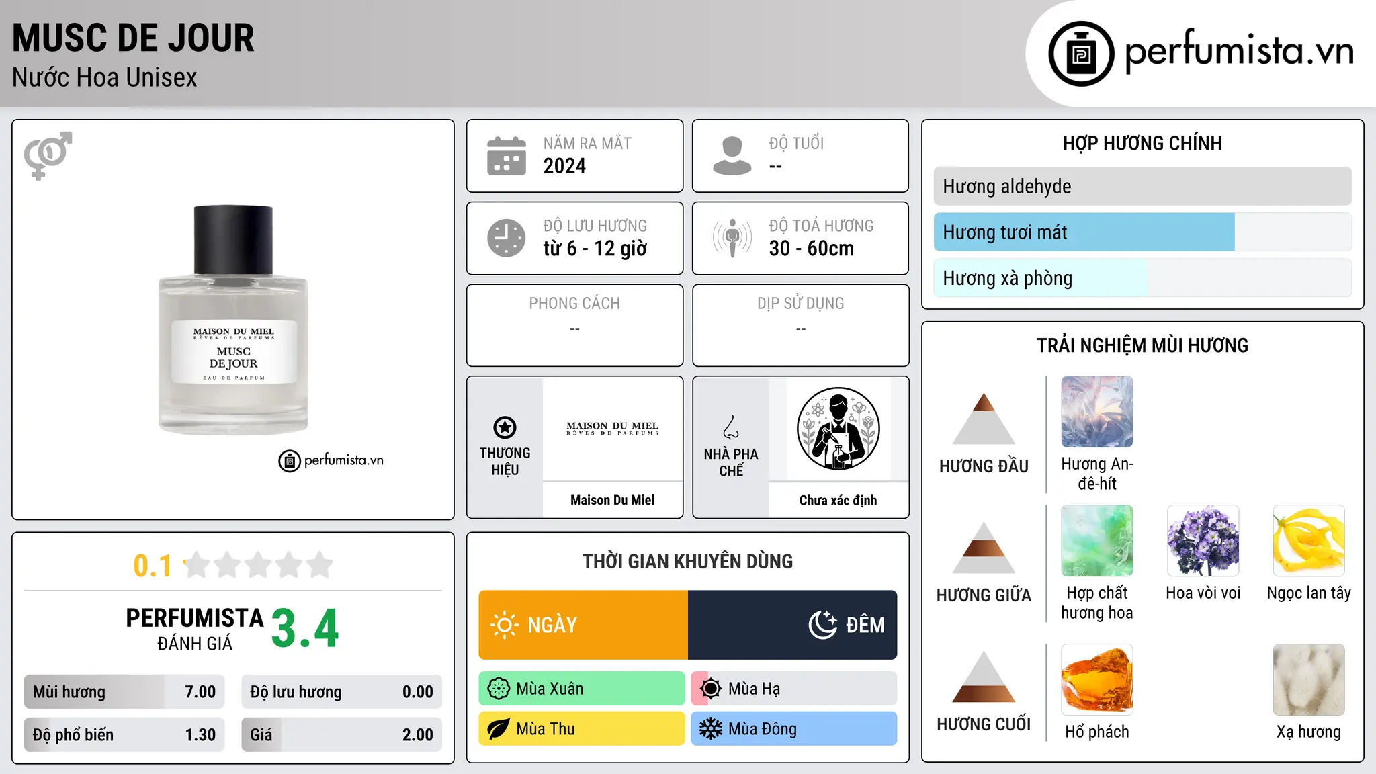Click the Hương giữa pyramid icon
This screenshot has height=774, width=1376.
pos(984,548)
